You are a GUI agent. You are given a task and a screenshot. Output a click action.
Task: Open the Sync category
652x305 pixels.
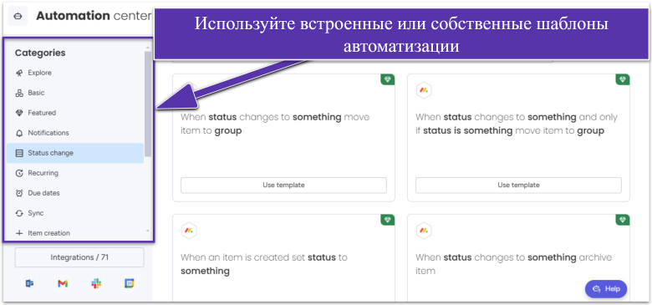pos(75,213)
